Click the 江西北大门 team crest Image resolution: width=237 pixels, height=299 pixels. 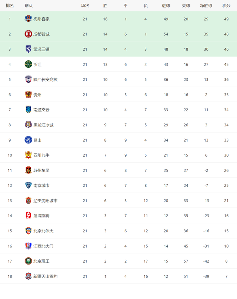coord(28,246)
